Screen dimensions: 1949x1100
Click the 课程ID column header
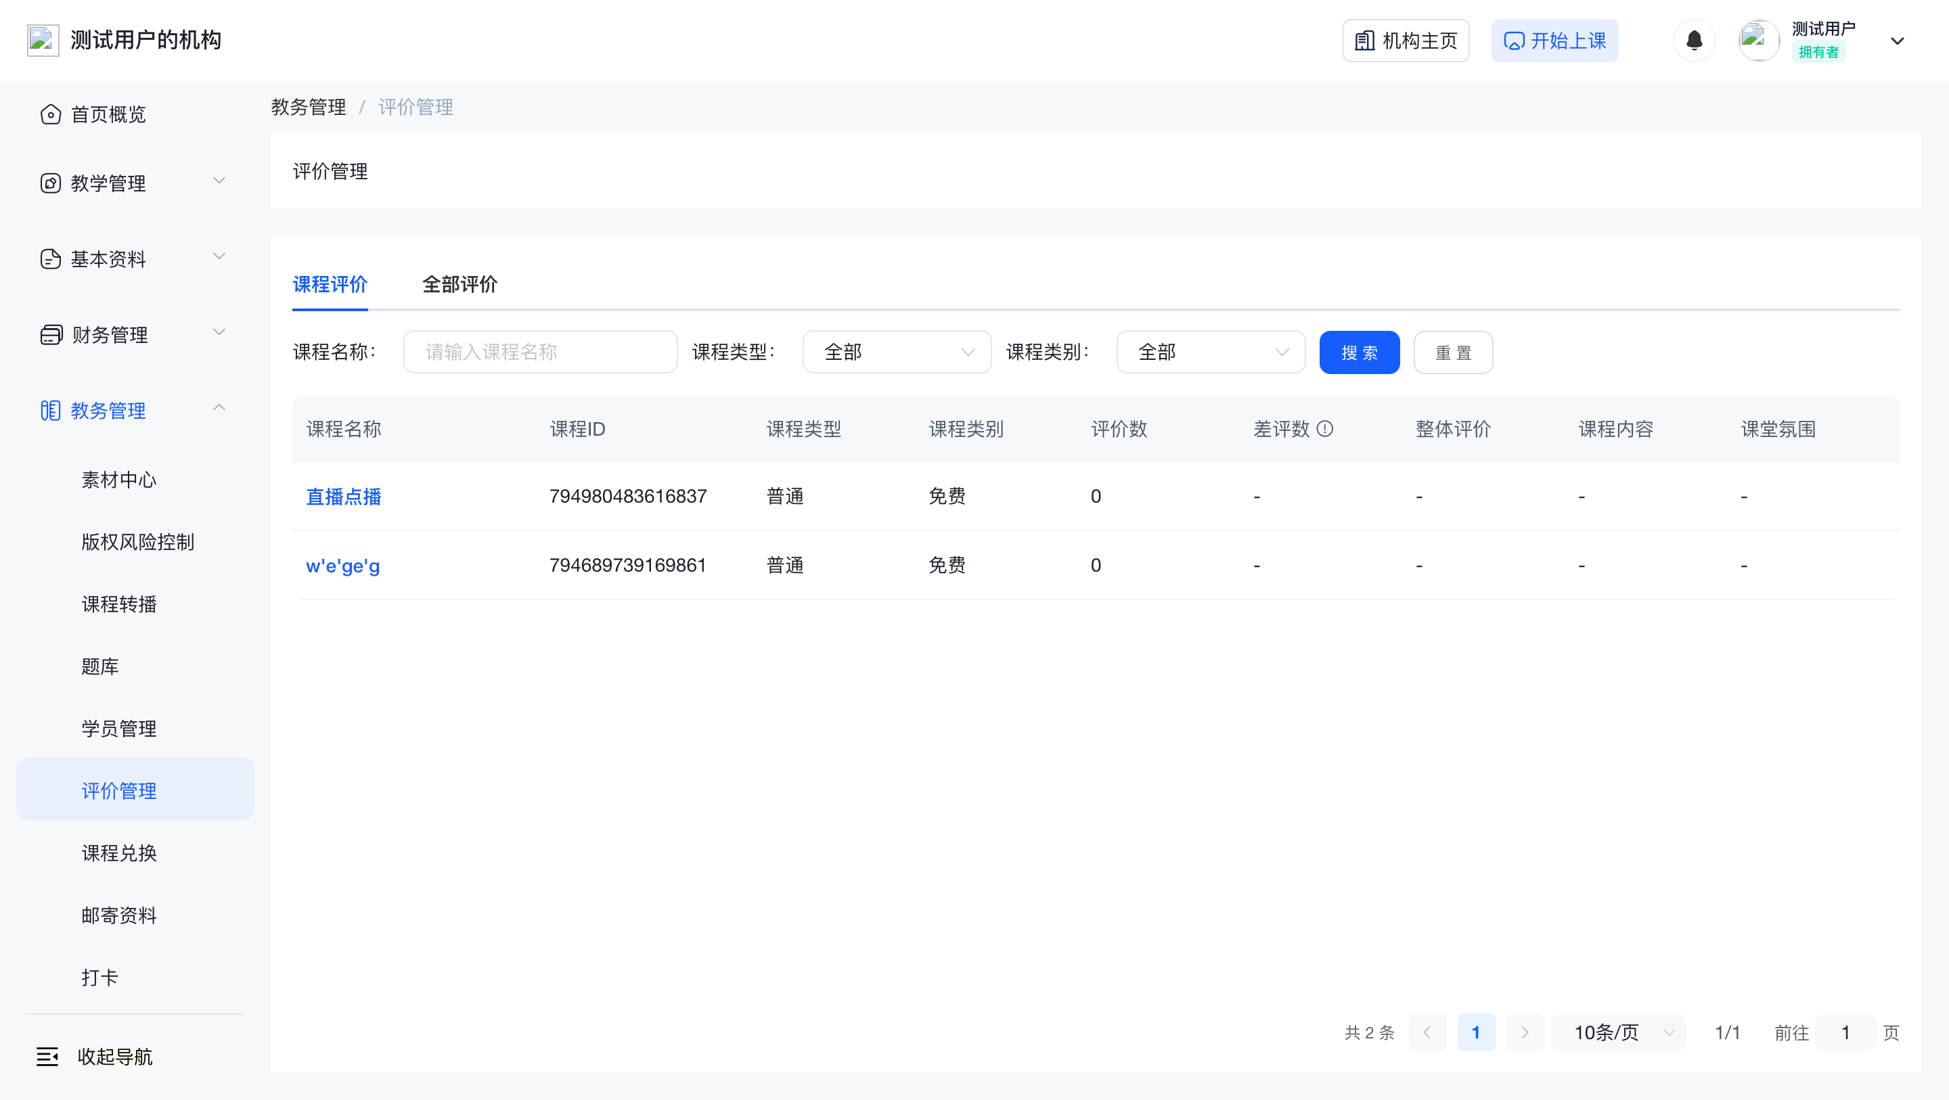tap(577, 429)
